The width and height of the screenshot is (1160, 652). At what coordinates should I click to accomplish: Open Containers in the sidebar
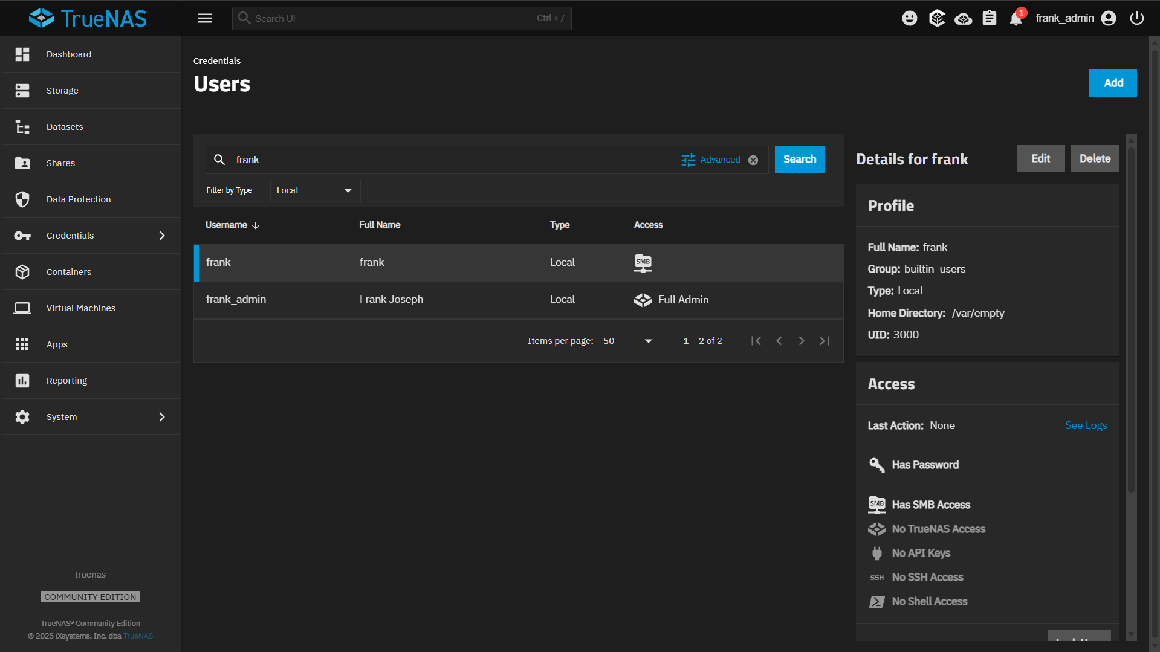(91, 272)
